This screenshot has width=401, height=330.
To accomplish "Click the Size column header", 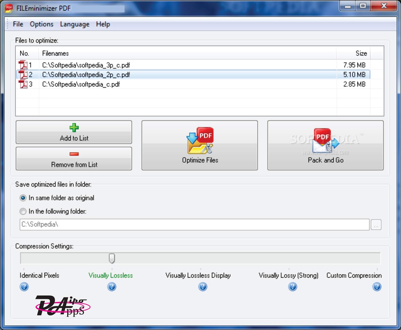I will pos(353,53).
